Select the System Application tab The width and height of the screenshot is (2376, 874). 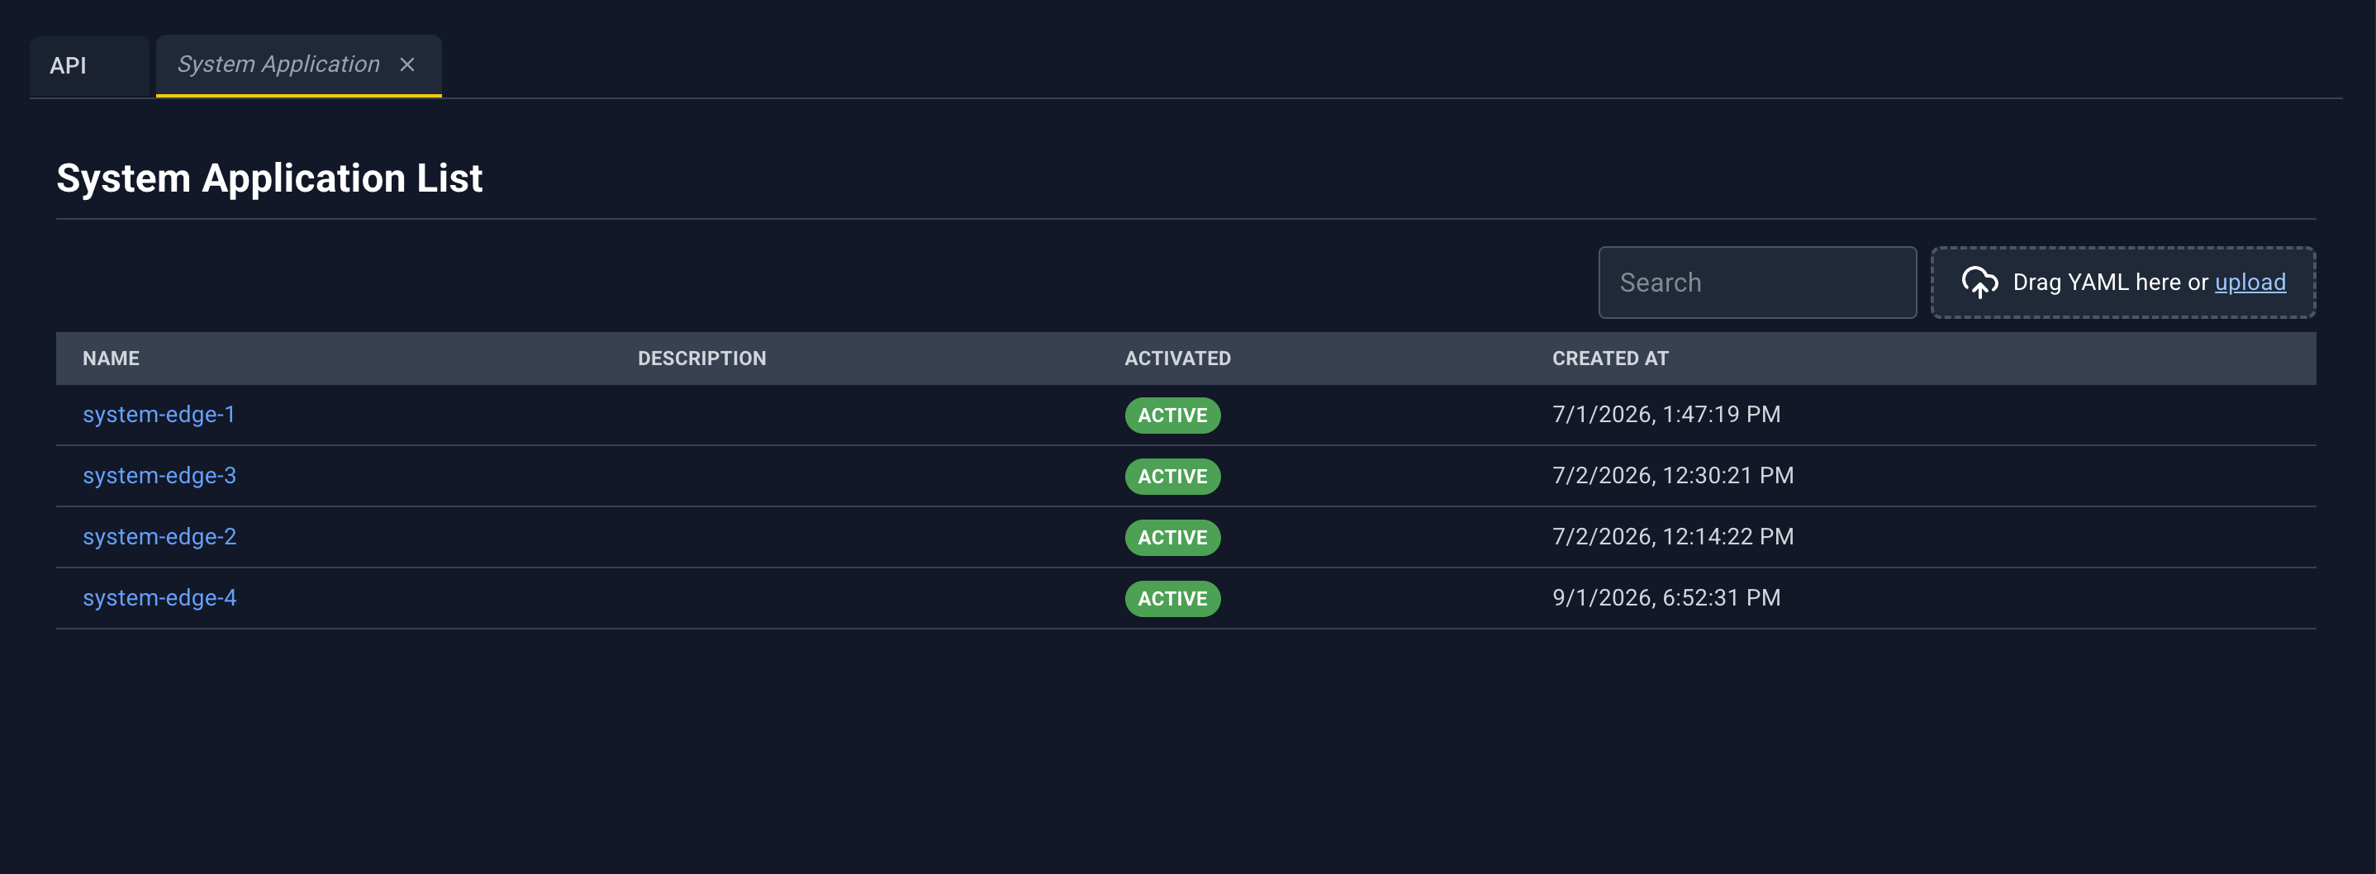[x=278, y=64]
